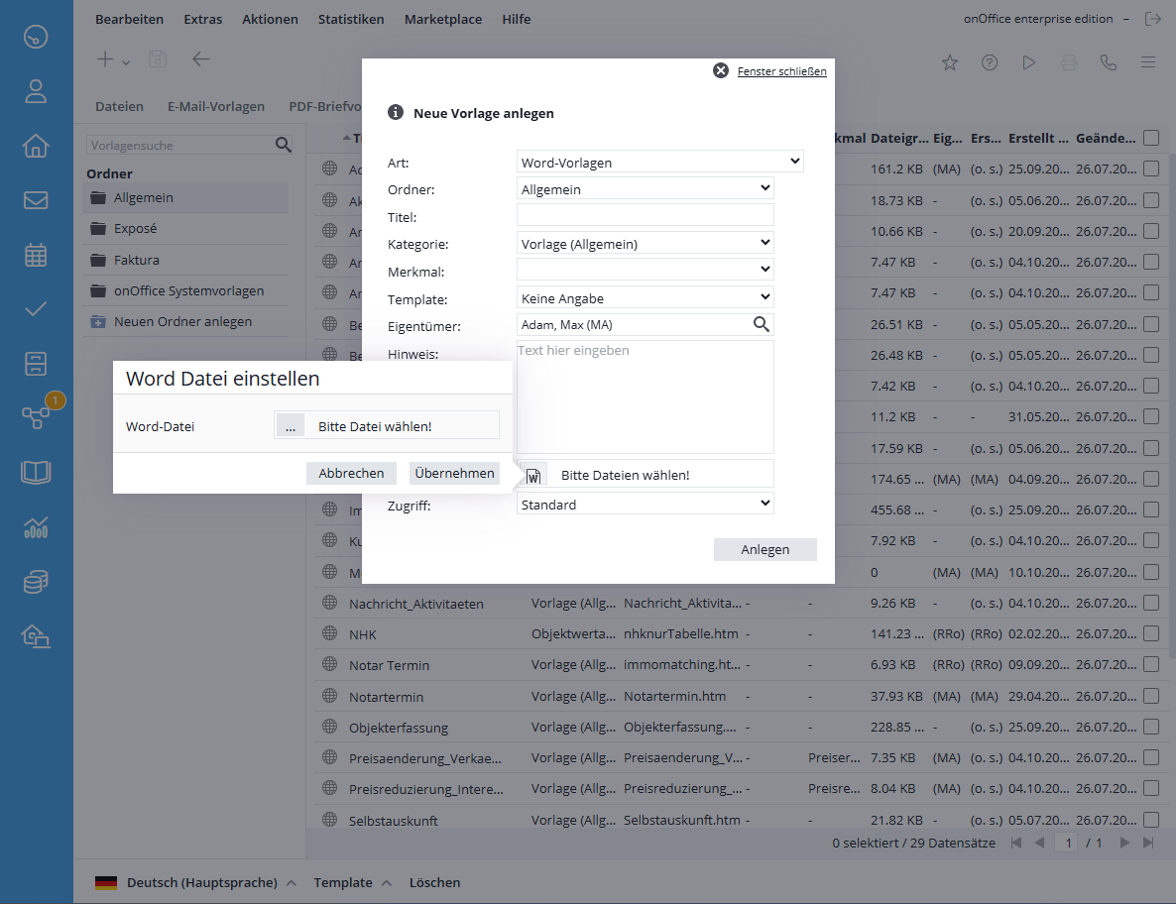Switch to the E-Mail-Vorlagen tab
The image size is (1176, 904).
[x=215, y=106]
